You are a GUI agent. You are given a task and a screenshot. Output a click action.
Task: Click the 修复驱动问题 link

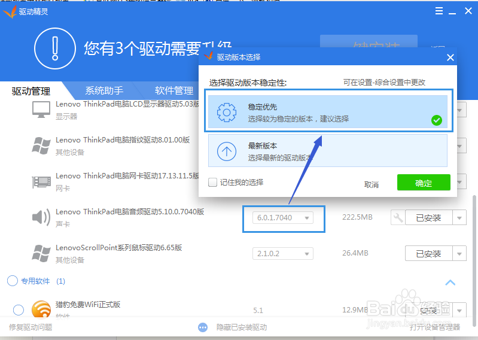coord(31,327)
